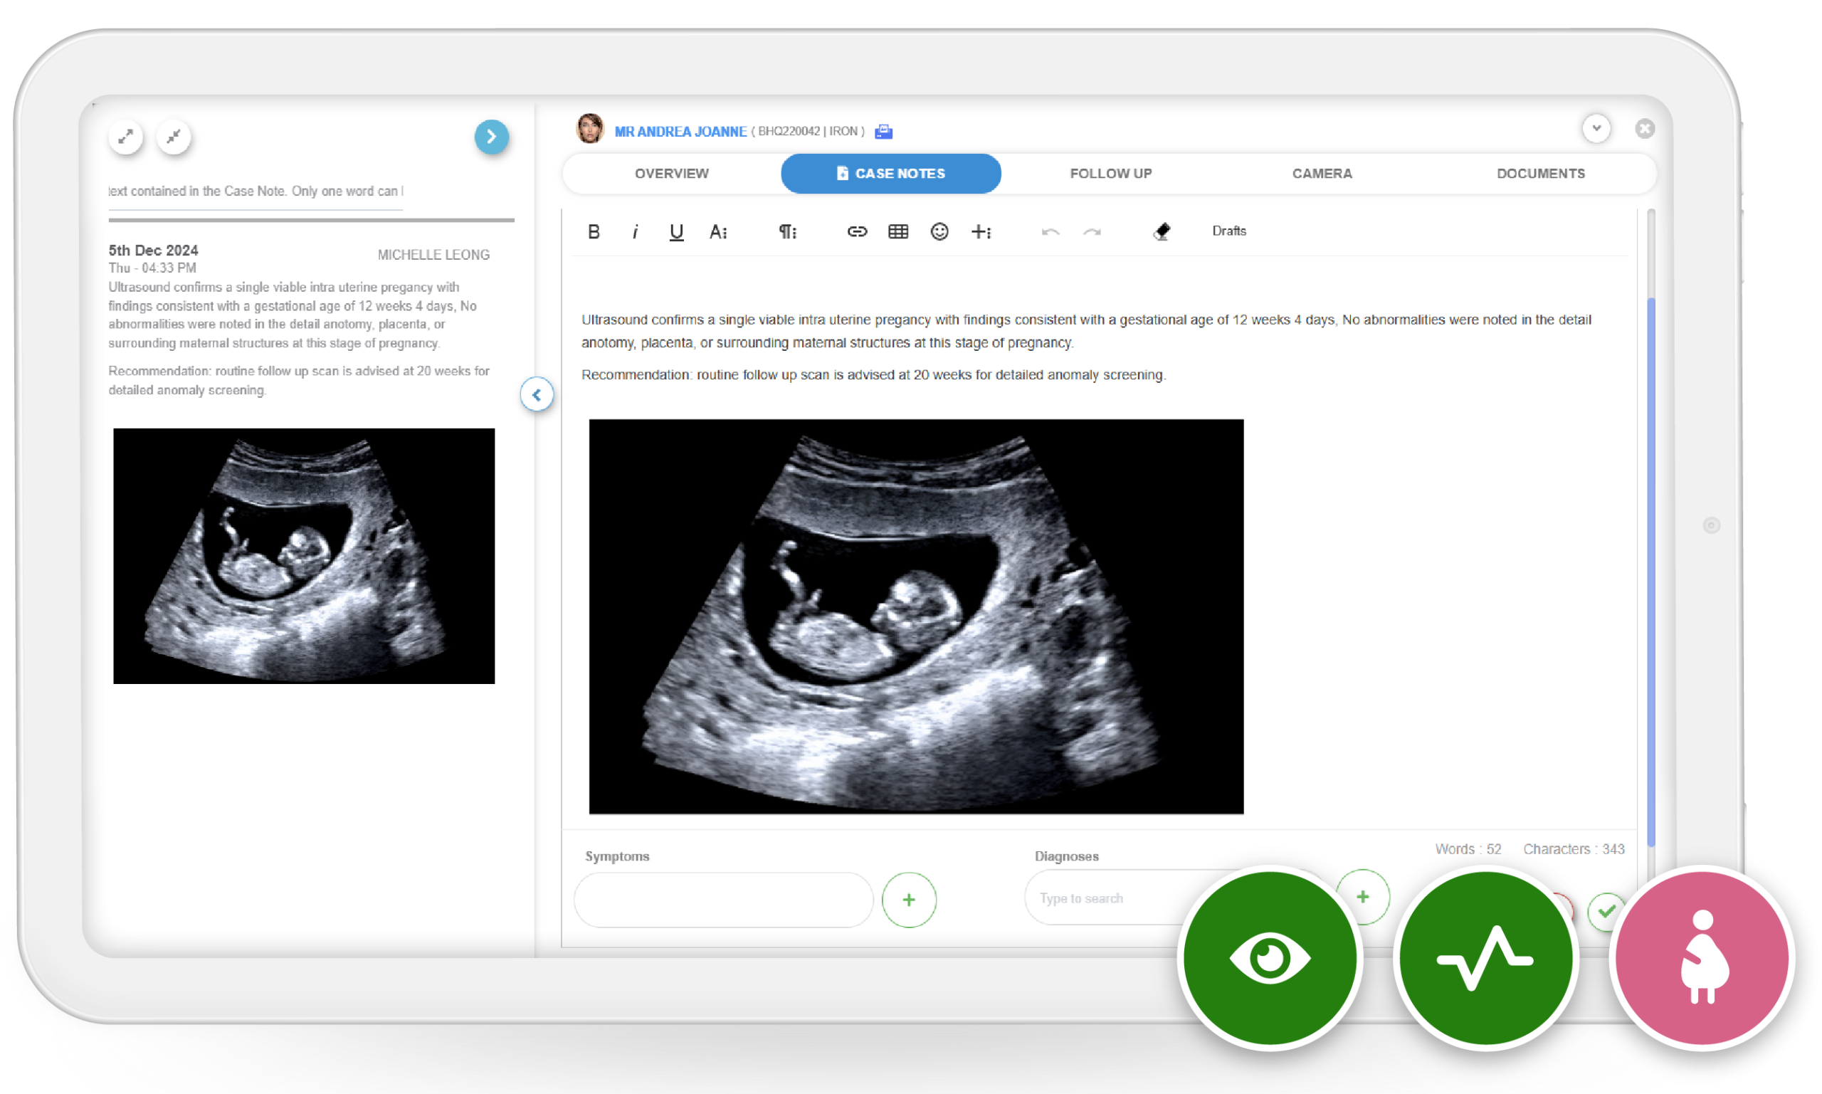
Task: Insert a hyperlink using link icon
Action: (x=856, y=231)
